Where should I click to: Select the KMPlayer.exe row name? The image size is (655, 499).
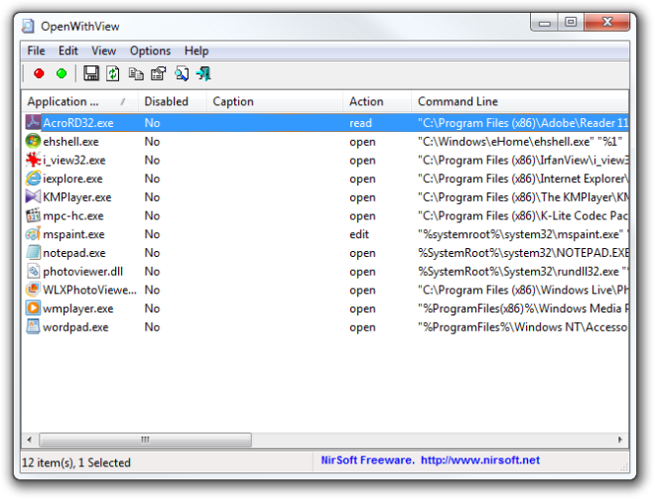76,197
